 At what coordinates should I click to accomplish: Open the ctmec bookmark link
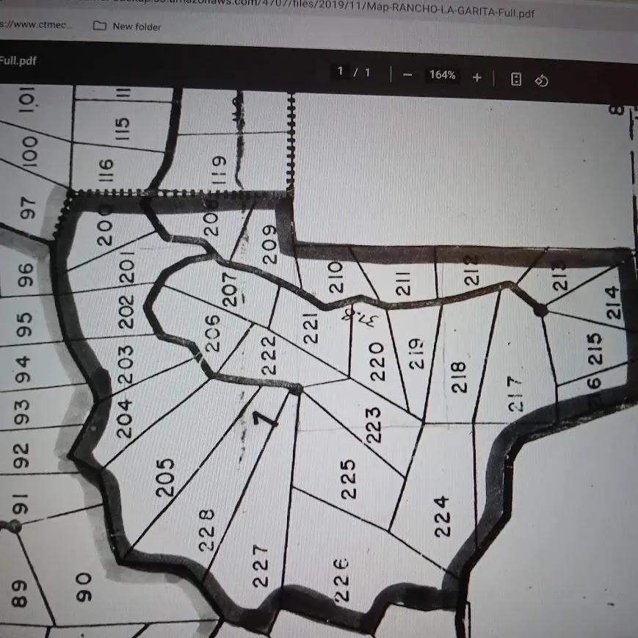pos(37,24)
